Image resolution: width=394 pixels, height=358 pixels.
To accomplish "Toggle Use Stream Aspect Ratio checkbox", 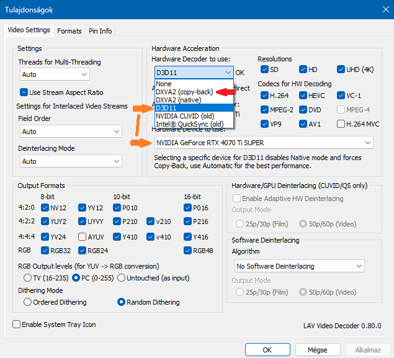I will click(25, 92).
